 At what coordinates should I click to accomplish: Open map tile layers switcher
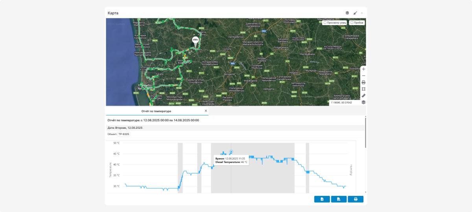pos(363,102)
